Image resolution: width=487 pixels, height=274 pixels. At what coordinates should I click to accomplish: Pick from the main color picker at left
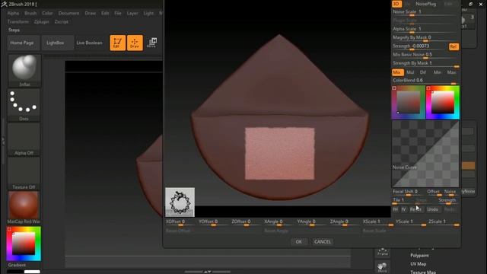(x=24, y=244)
